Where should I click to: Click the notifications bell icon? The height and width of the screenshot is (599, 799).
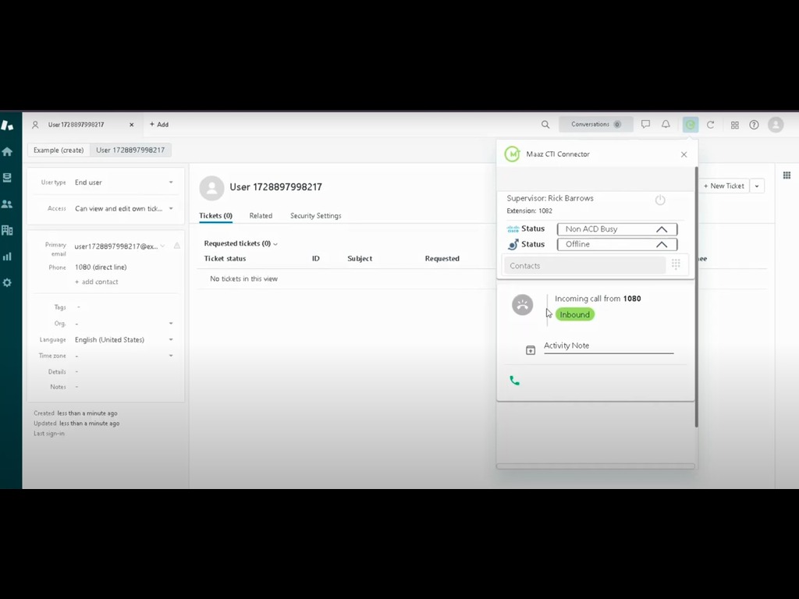[666, 125]
